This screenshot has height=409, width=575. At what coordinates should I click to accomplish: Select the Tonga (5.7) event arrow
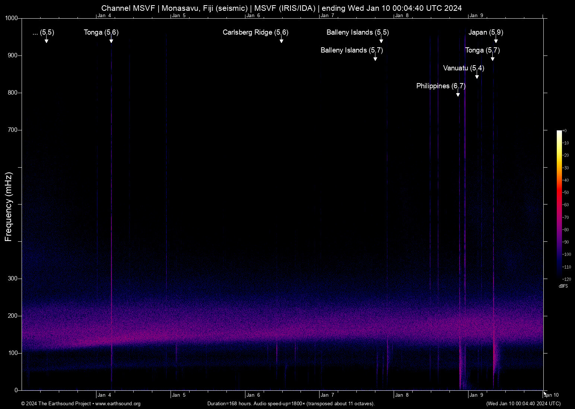(492, 58)
